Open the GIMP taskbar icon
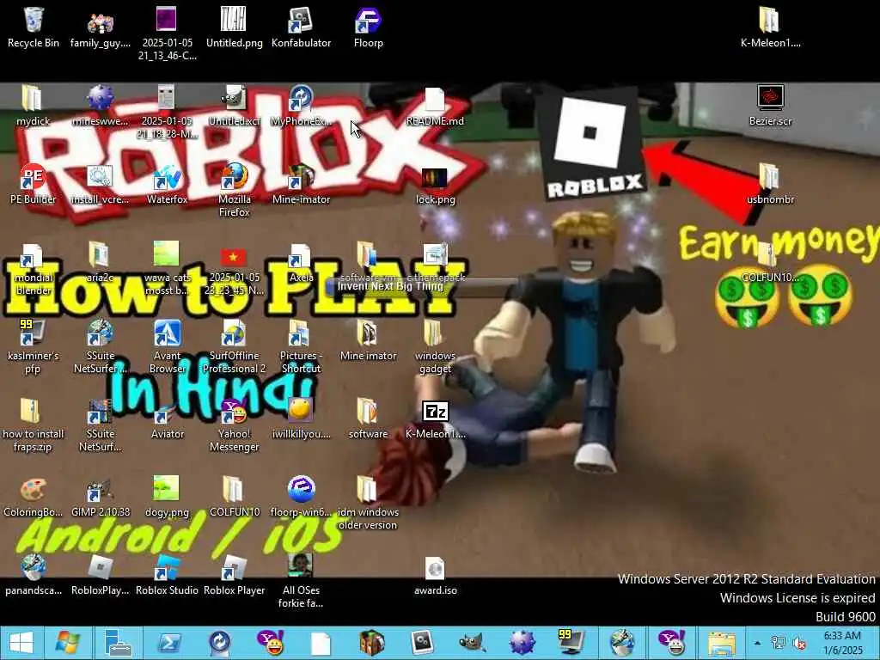The width and height of the screenshot is (880, 660). coord(472,643)
